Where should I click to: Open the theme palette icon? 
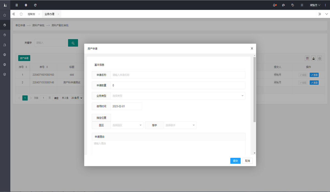click(284, 5)
